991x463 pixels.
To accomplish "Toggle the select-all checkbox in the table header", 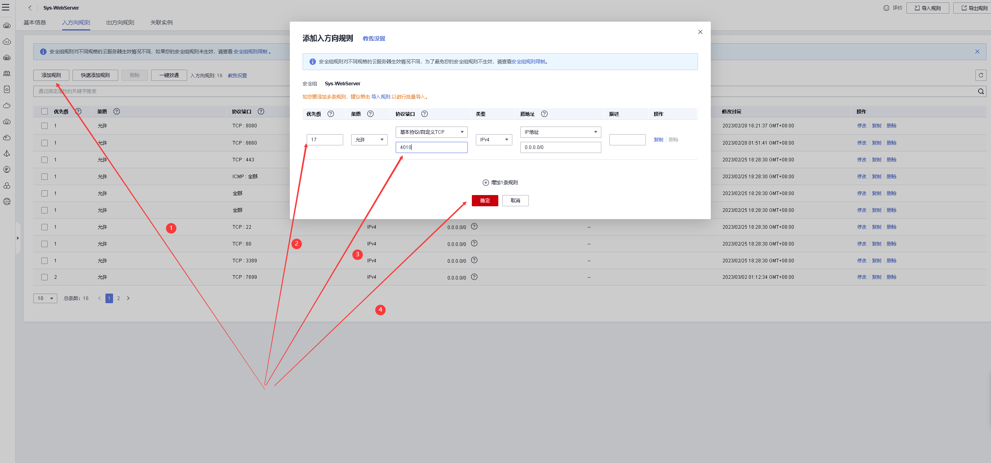I will pyautogui.click(x=44, y=111).
